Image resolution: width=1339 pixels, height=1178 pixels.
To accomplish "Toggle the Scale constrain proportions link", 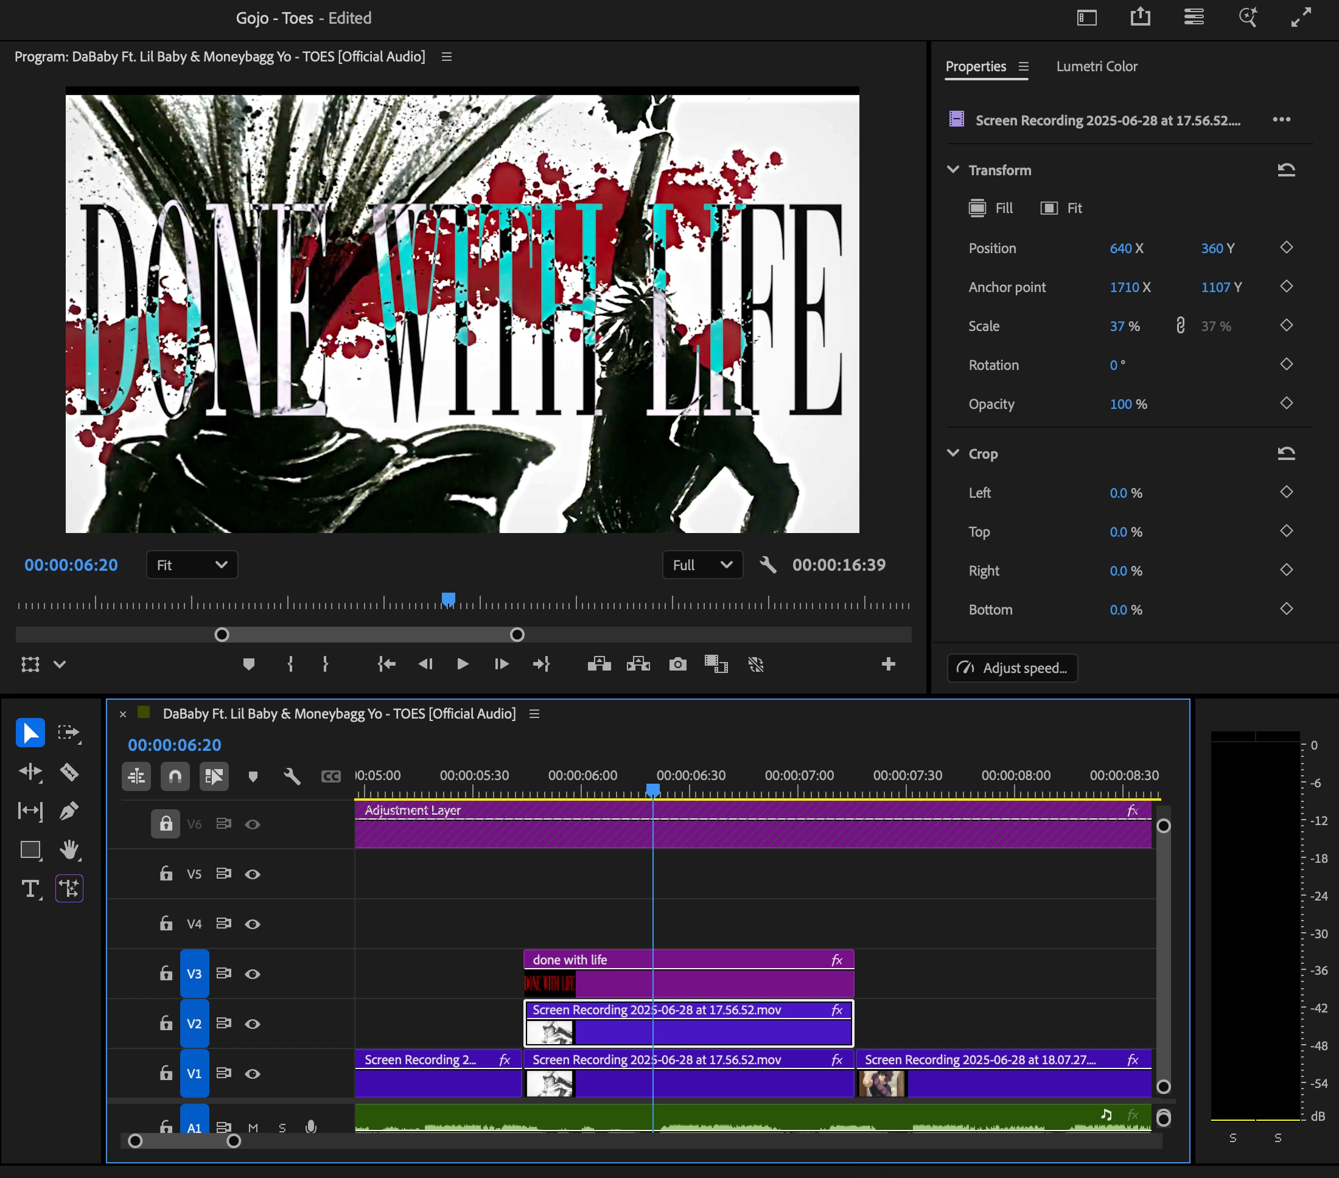I will (x=1180, y=326).
